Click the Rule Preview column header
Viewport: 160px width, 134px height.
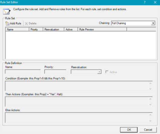tap(102, 30)
